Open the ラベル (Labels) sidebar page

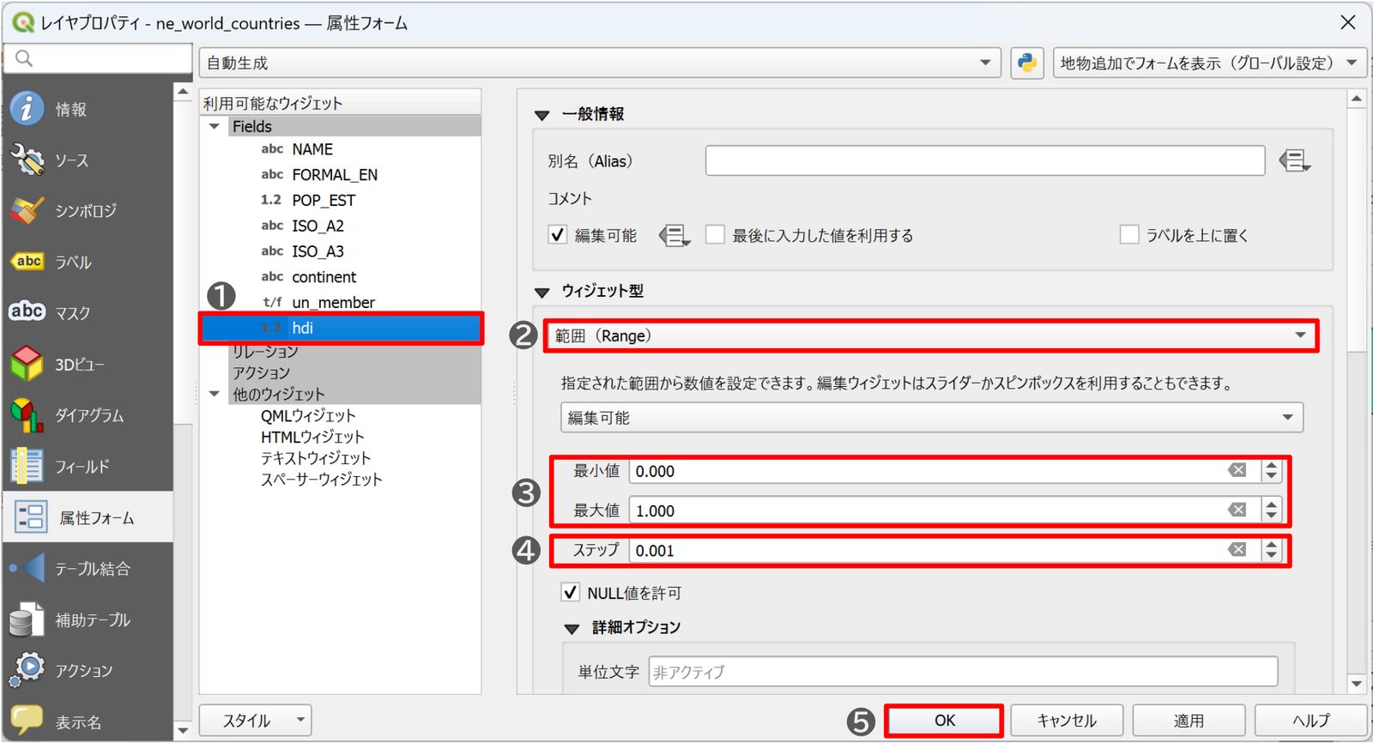[x=88, y=262]
